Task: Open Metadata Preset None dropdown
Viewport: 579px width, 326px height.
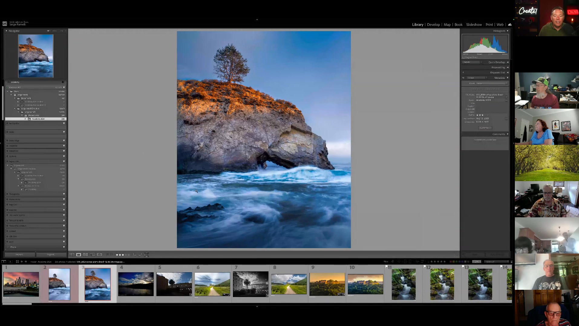Action: click(x=492, y=83)
